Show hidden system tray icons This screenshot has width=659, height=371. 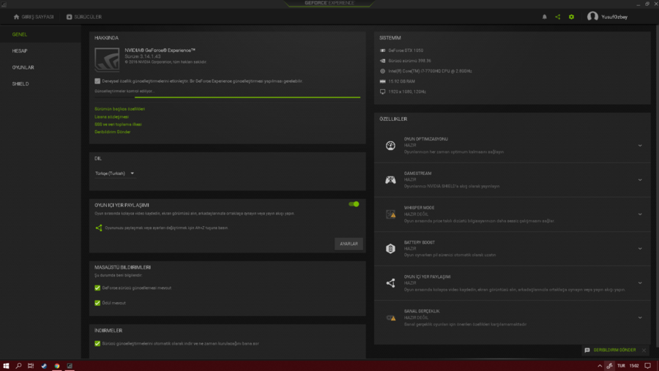(600, 366)
